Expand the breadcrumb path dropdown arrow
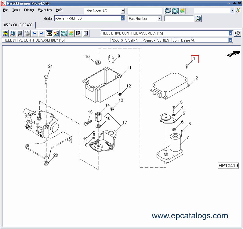Viewport: 243px width, 229px height. tap(230, 40)
